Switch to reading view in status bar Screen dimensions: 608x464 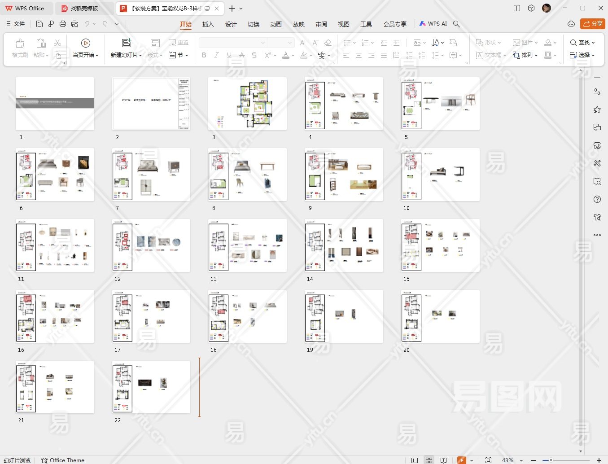[443, 460]
